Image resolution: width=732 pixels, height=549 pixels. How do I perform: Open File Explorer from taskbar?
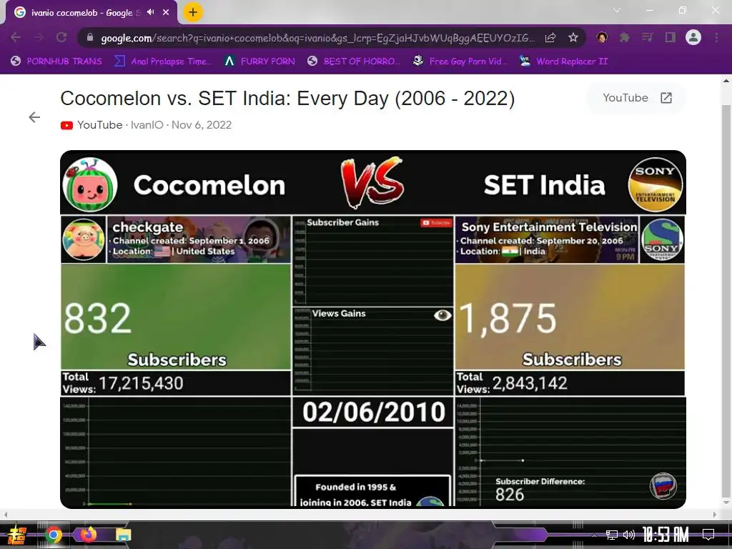coord(123,535)
